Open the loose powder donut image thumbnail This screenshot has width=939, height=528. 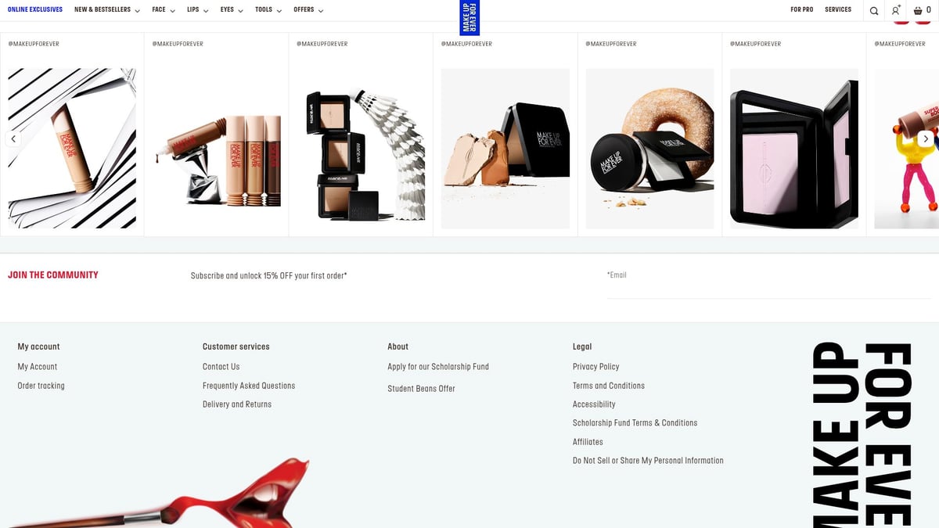[649, 147]
